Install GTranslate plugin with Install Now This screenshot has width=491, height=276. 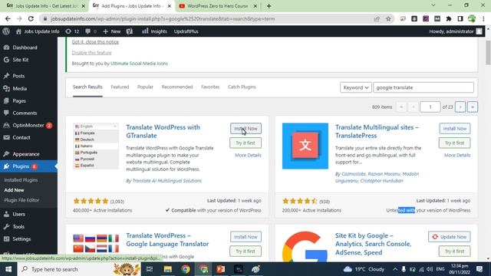(245, 129)
